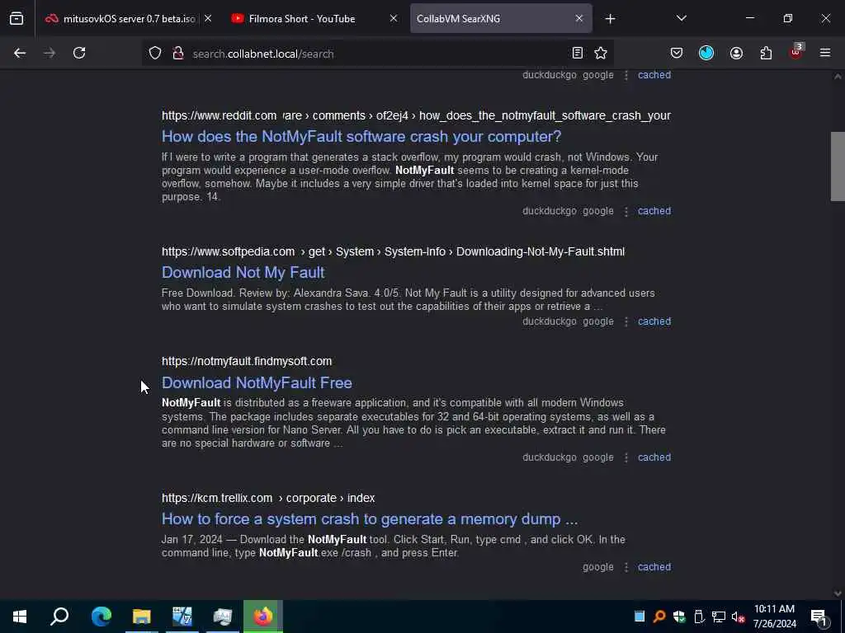Open cached link for Softpedia result
The height and width of the screenshot is (633, 845).
point(654,321)
